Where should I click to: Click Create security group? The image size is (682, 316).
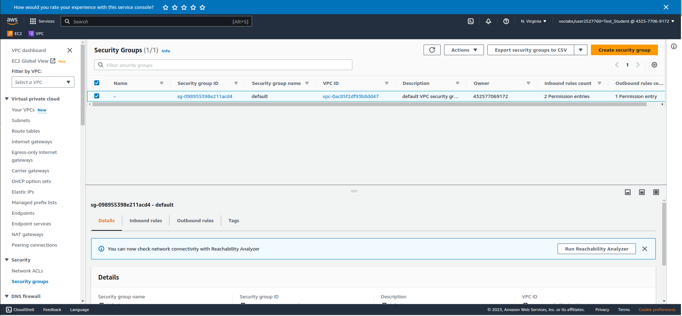(624, 50)
